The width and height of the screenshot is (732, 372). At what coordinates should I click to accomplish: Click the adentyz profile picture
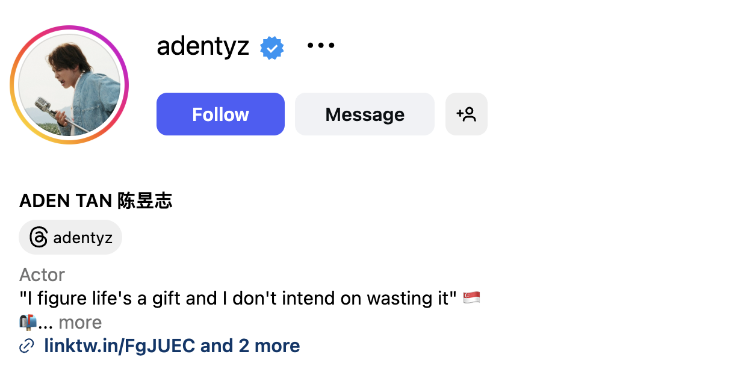coord(69,85)
